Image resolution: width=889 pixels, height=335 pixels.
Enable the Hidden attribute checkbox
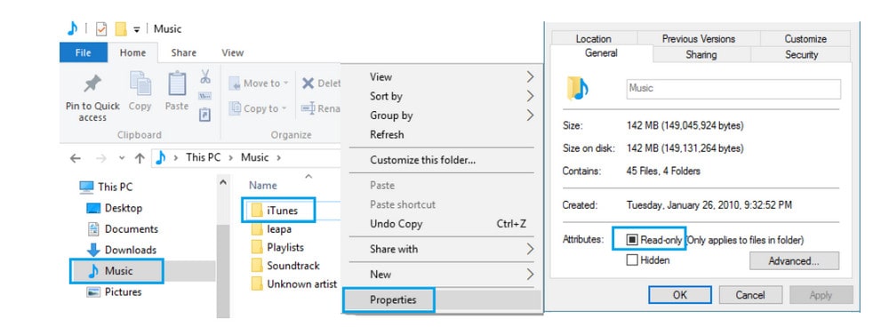[632, 260]
